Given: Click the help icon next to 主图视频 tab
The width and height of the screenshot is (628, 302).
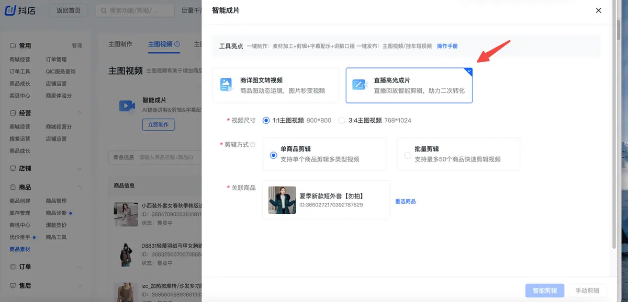Looking at the screenshot, I should 177,44.
